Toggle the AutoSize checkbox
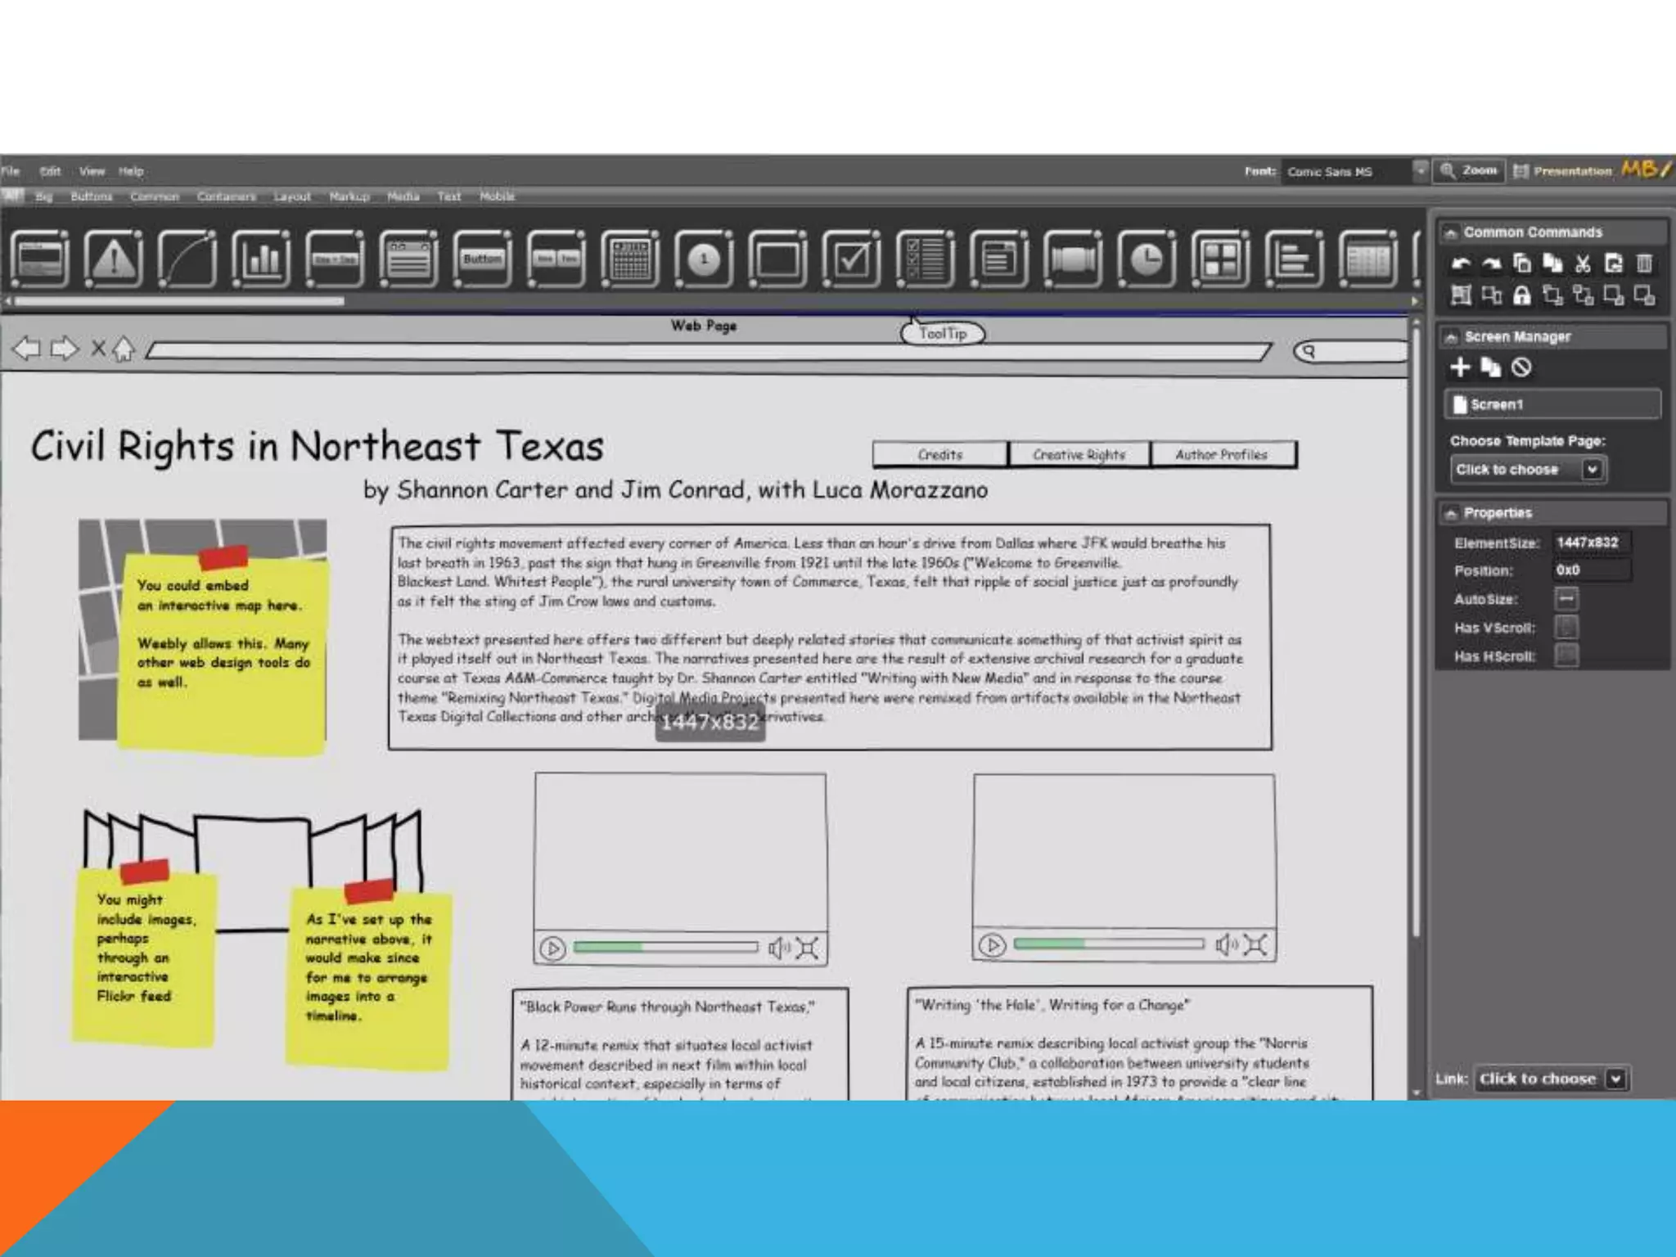1676x1257 pixels. [x=1566, y=599]
